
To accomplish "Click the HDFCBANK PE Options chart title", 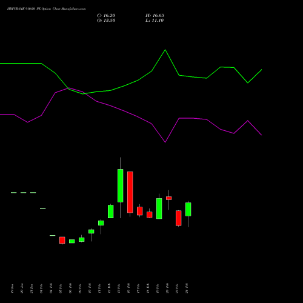I will click(x=46, y=9).
